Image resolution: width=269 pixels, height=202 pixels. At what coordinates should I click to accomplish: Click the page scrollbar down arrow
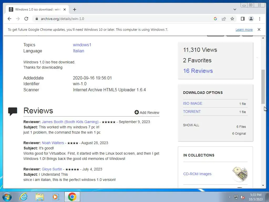[x=263, y=185]
